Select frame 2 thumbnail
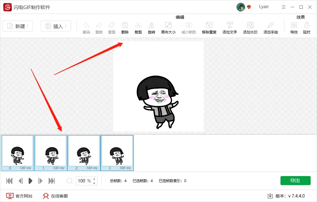The width and height of the screenshot is (317, 202). click(x=84, y=153)
